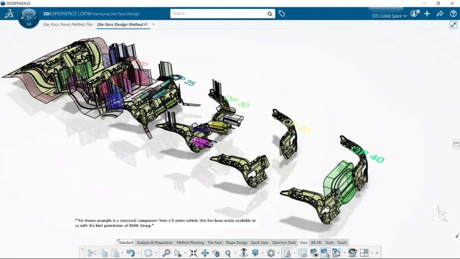Collapse the action bar chevron at left

coord(82,249)
